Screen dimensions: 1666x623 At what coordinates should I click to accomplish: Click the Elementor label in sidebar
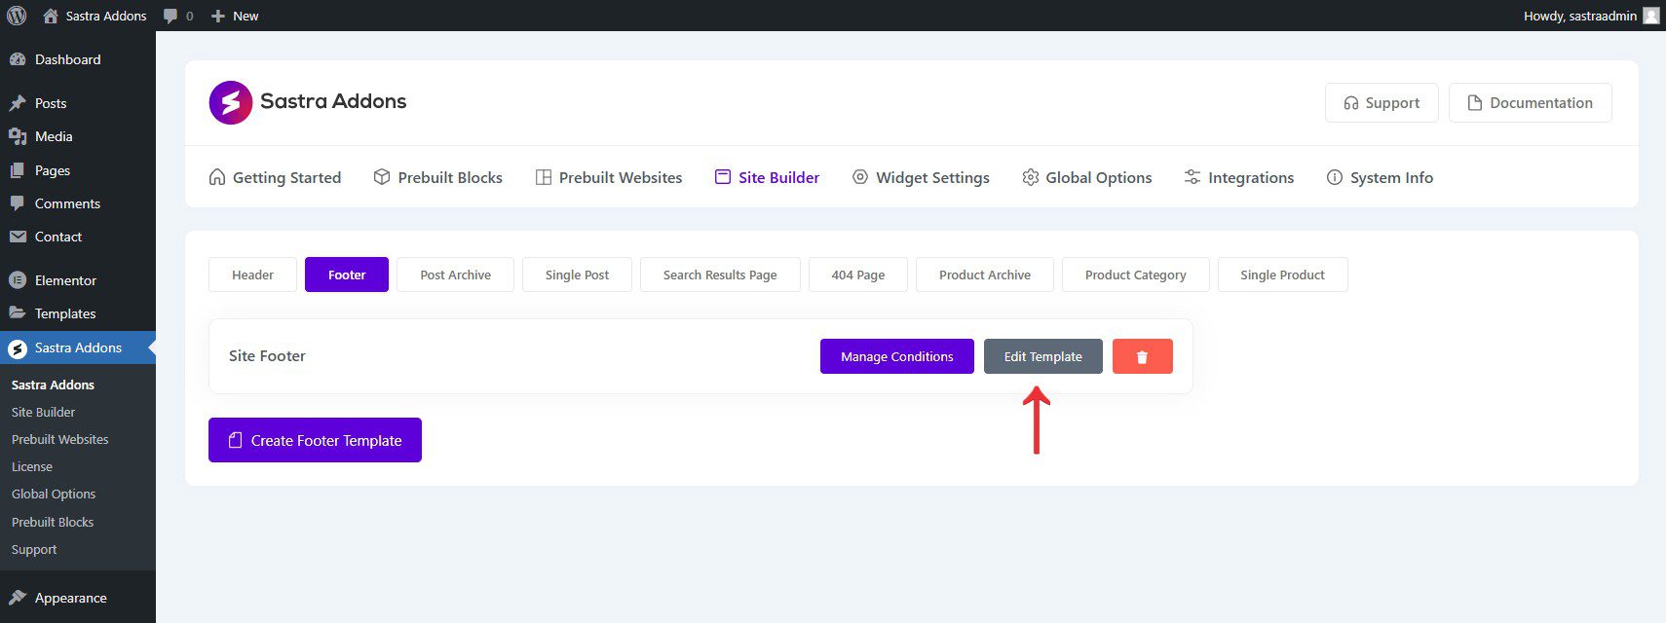65,280
